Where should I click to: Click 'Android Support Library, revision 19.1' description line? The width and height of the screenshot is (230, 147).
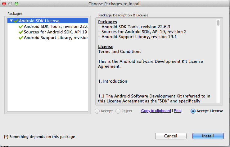click(138, 37)
